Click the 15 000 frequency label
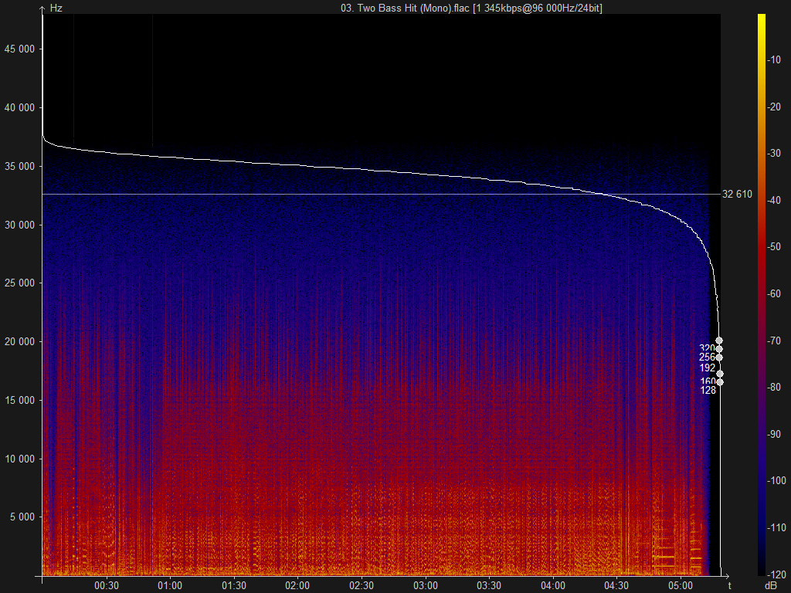This screenshot has width=791, height=593. point(19,400)
